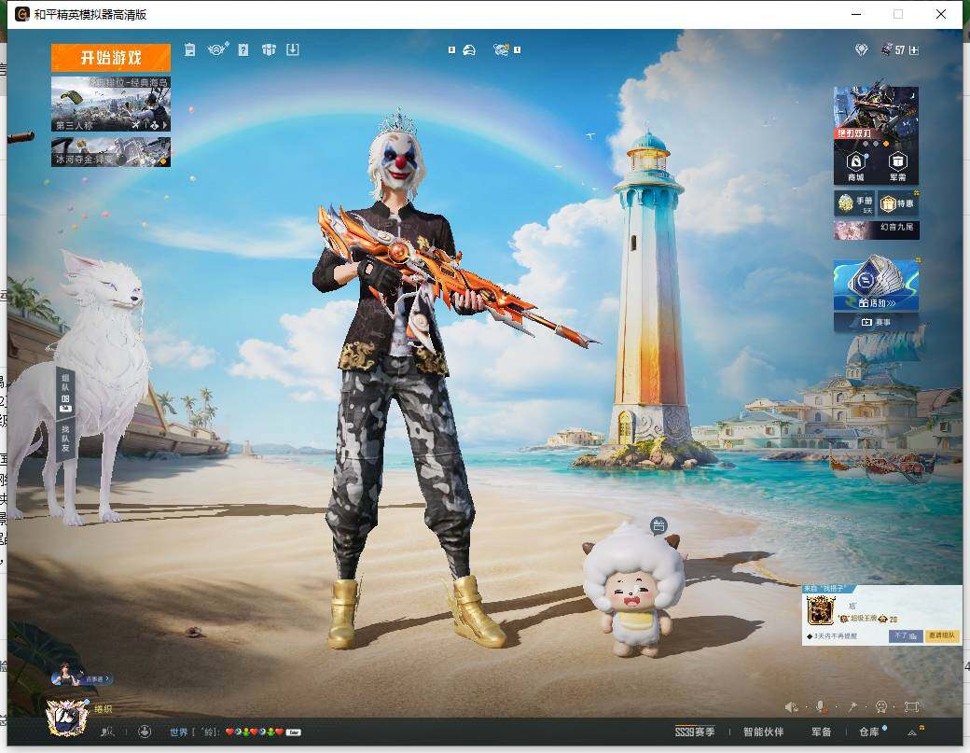Screen dimensions: 970x753
Task: Switch to the SS39赛季 tab
Action: click(694, 732)
